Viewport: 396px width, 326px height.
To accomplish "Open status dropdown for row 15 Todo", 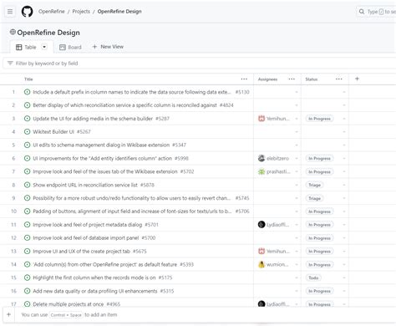I will pos(344,278).
